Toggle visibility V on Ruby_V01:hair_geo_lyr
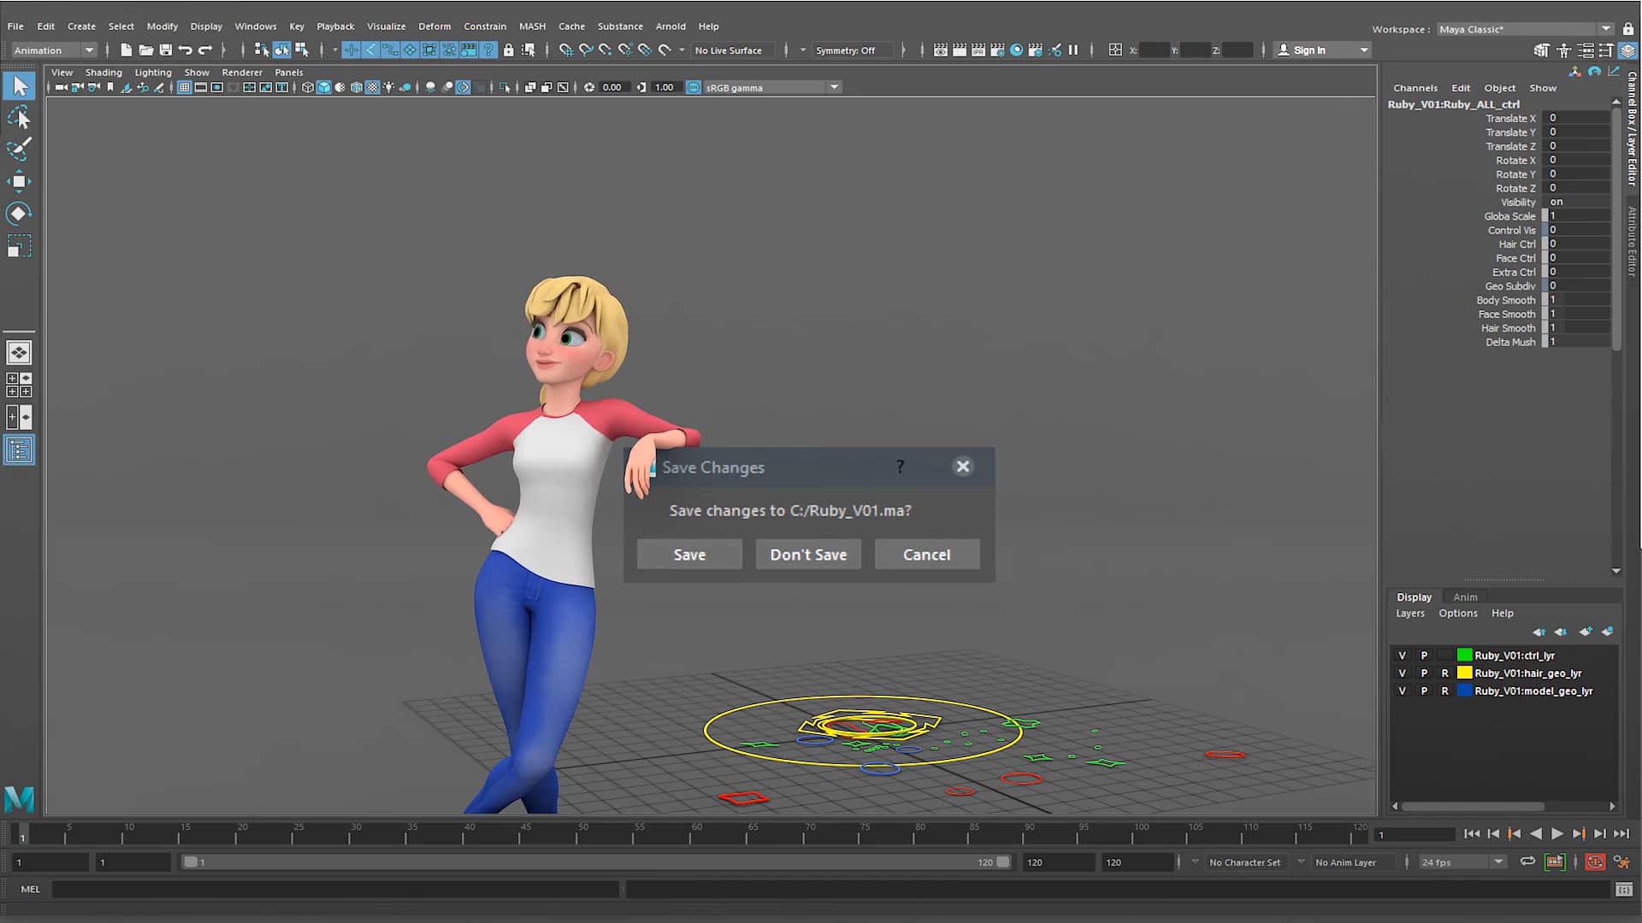 [1403, 673]
